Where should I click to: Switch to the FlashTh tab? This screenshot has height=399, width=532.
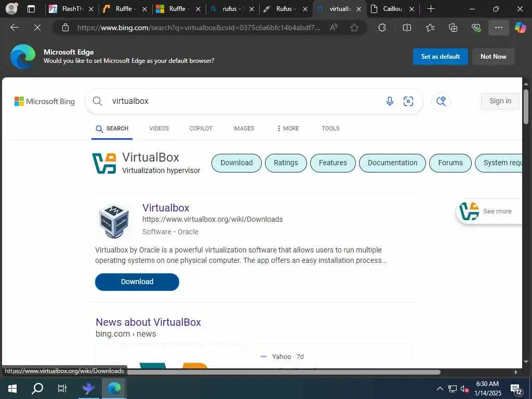(71, 9)
